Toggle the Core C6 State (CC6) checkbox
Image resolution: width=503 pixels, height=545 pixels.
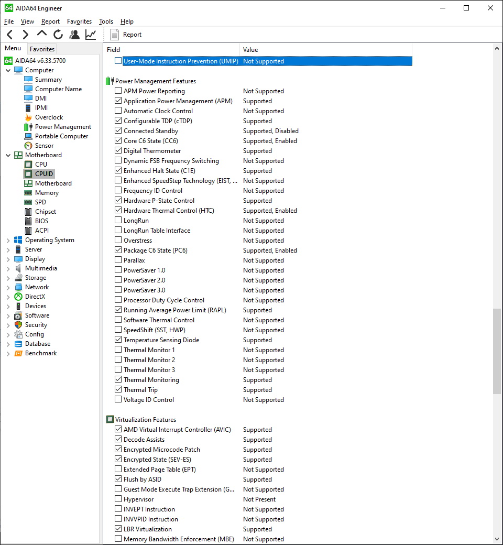coord(118,140)
